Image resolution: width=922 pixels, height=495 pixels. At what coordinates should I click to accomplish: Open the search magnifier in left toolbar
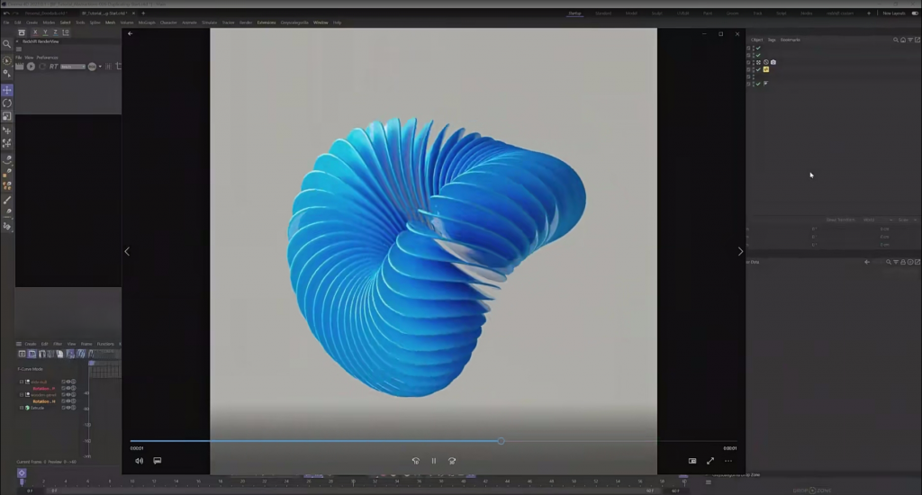[7, 44]
